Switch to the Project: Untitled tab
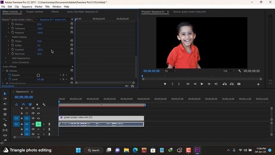This screenshot has height=155, width=275. (34, 12)
